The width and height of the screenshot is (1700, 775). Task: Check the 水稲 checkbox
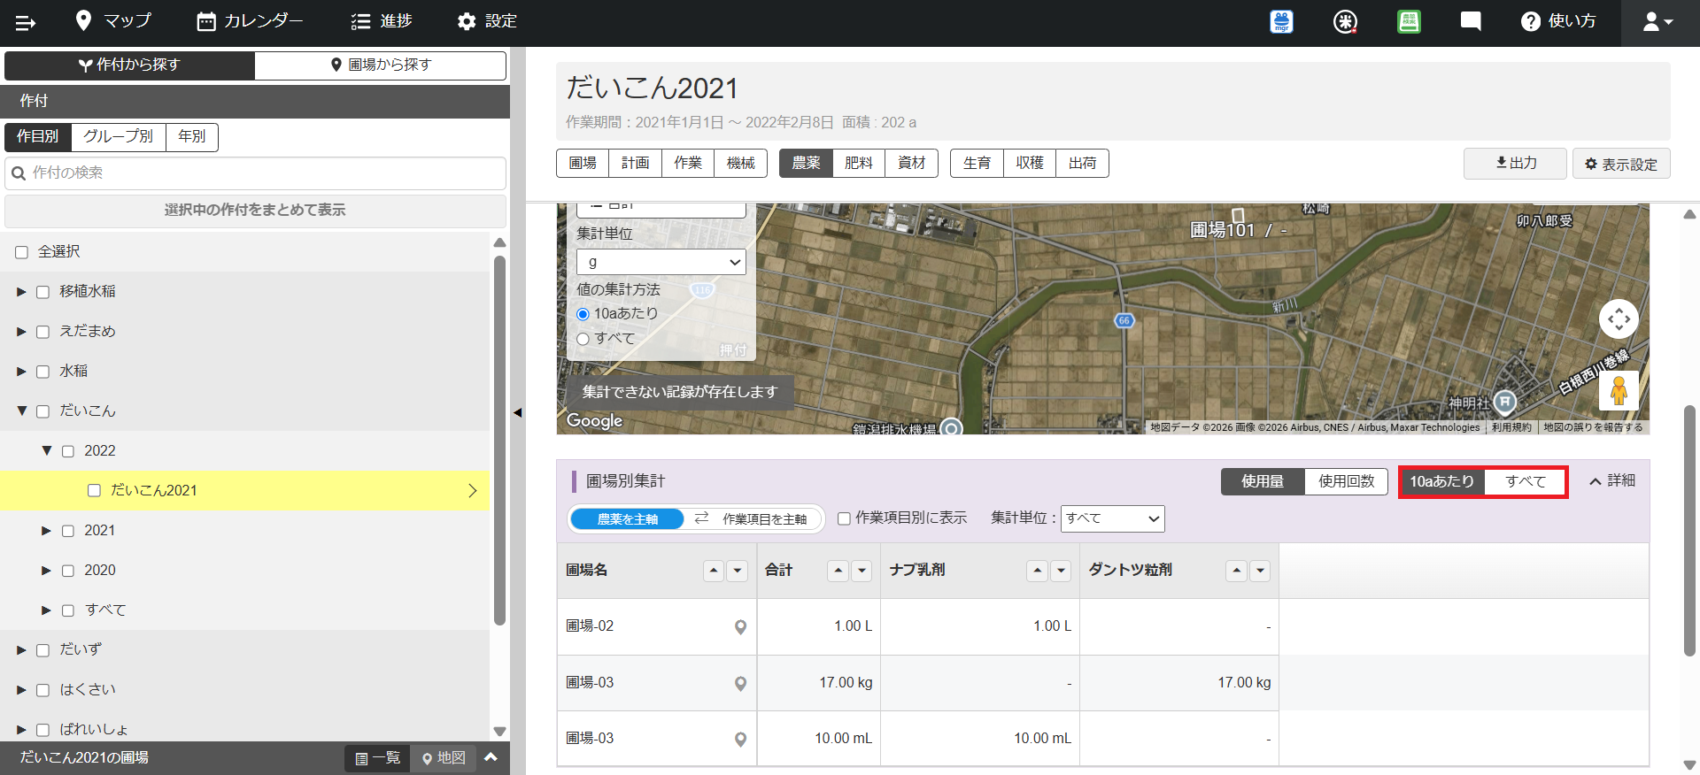(42, 372)
